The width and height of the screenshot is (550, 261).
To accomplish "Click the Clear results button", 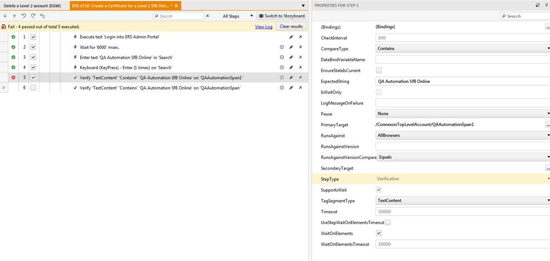I will click(291, 26).
